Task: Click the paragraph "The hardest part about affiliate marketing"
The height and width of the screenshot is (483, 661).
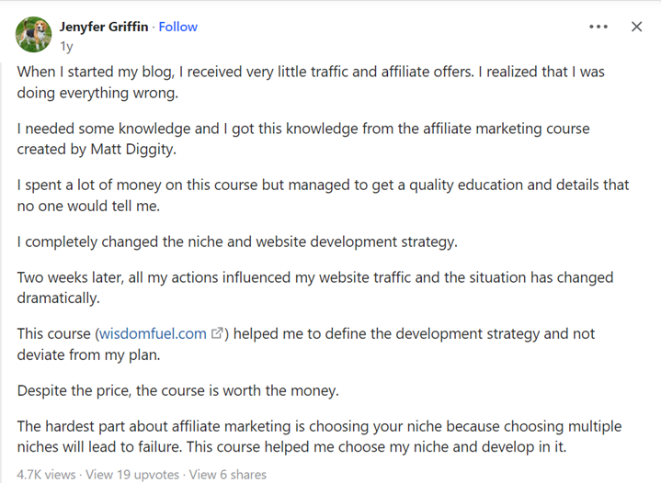Action: [319, 436]
